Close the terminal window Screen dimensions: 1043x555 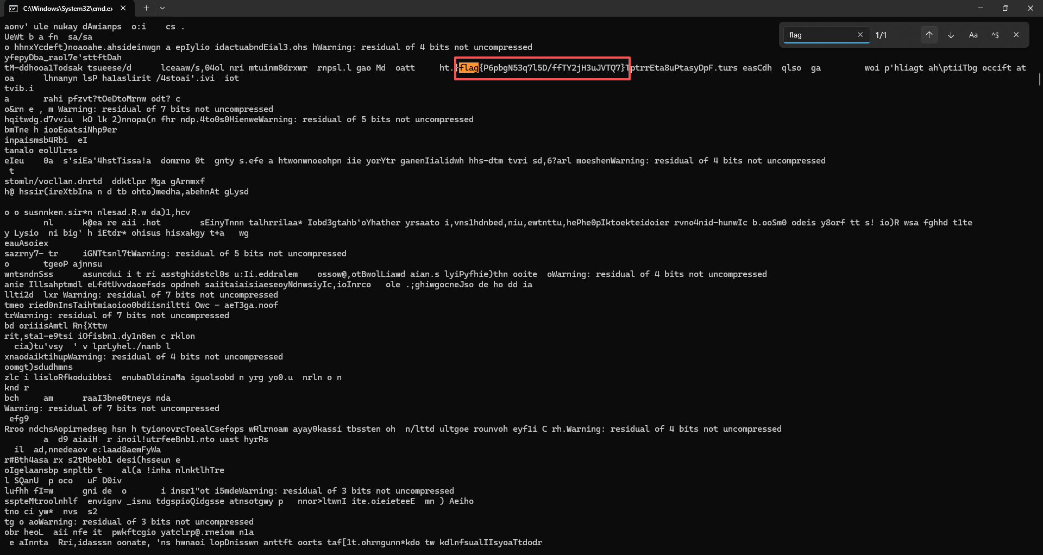[x=1031, y=8]
